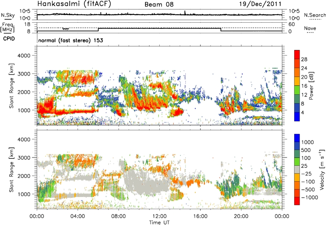
Task: Click the blue top segment of Velocity color bar
Action: click(297, 138)
